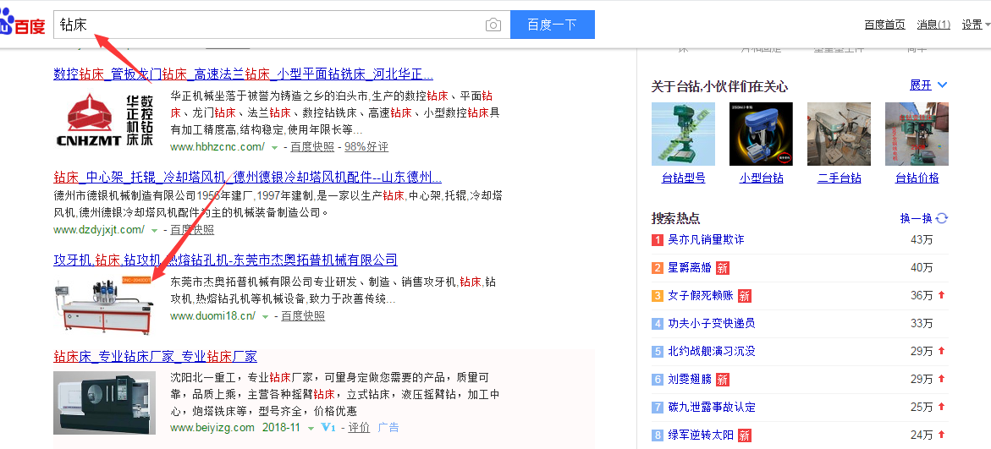Click the Baidu logo
This screenshot has height=449, width=991.
coord(24,25)
